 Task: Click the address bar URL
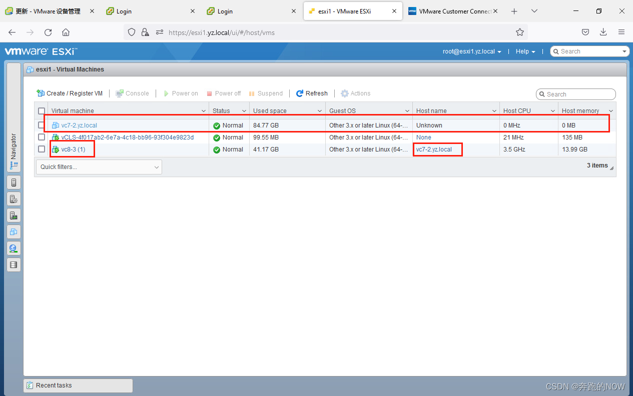tap(222, 32)
